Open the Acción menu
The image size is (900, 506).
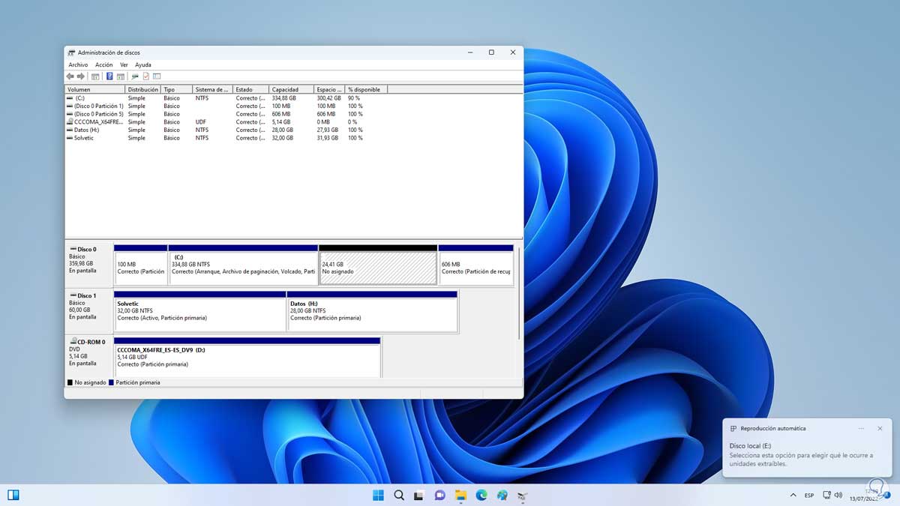point(103,65)
